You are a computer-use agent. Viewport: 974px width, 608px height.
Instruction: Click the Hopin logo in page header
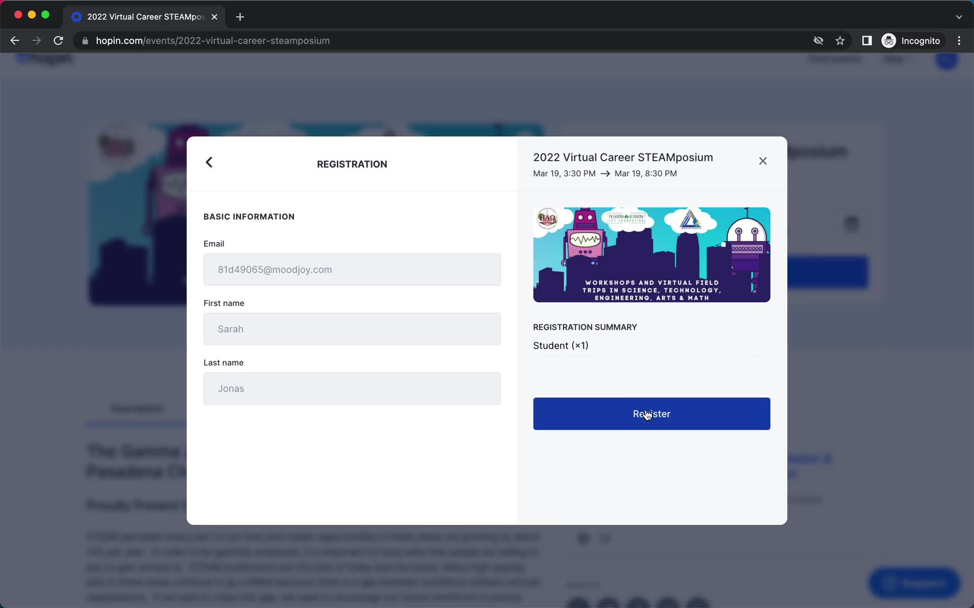click(x=45, y=59)
